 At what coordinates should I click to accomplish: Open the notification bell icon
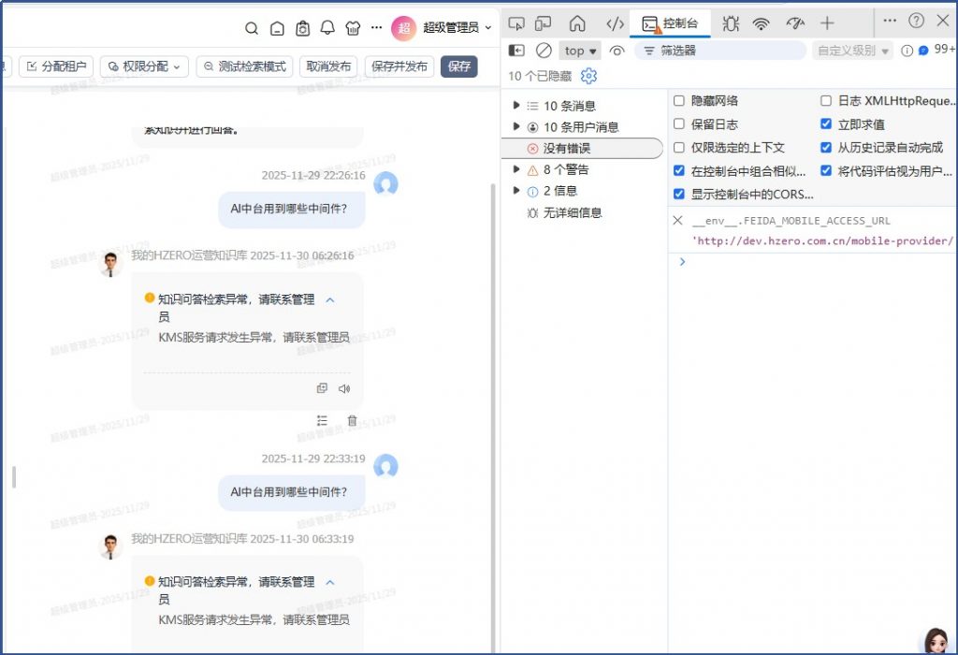point(327,28)
